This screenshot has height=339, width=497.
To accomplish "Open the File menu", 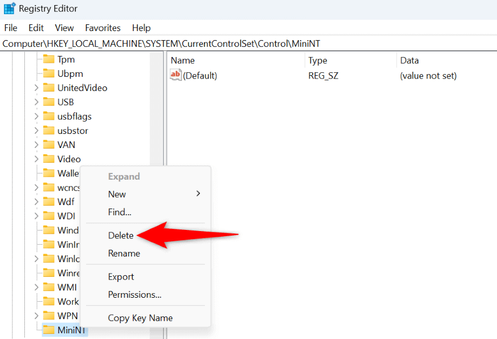I will [11, 28].
